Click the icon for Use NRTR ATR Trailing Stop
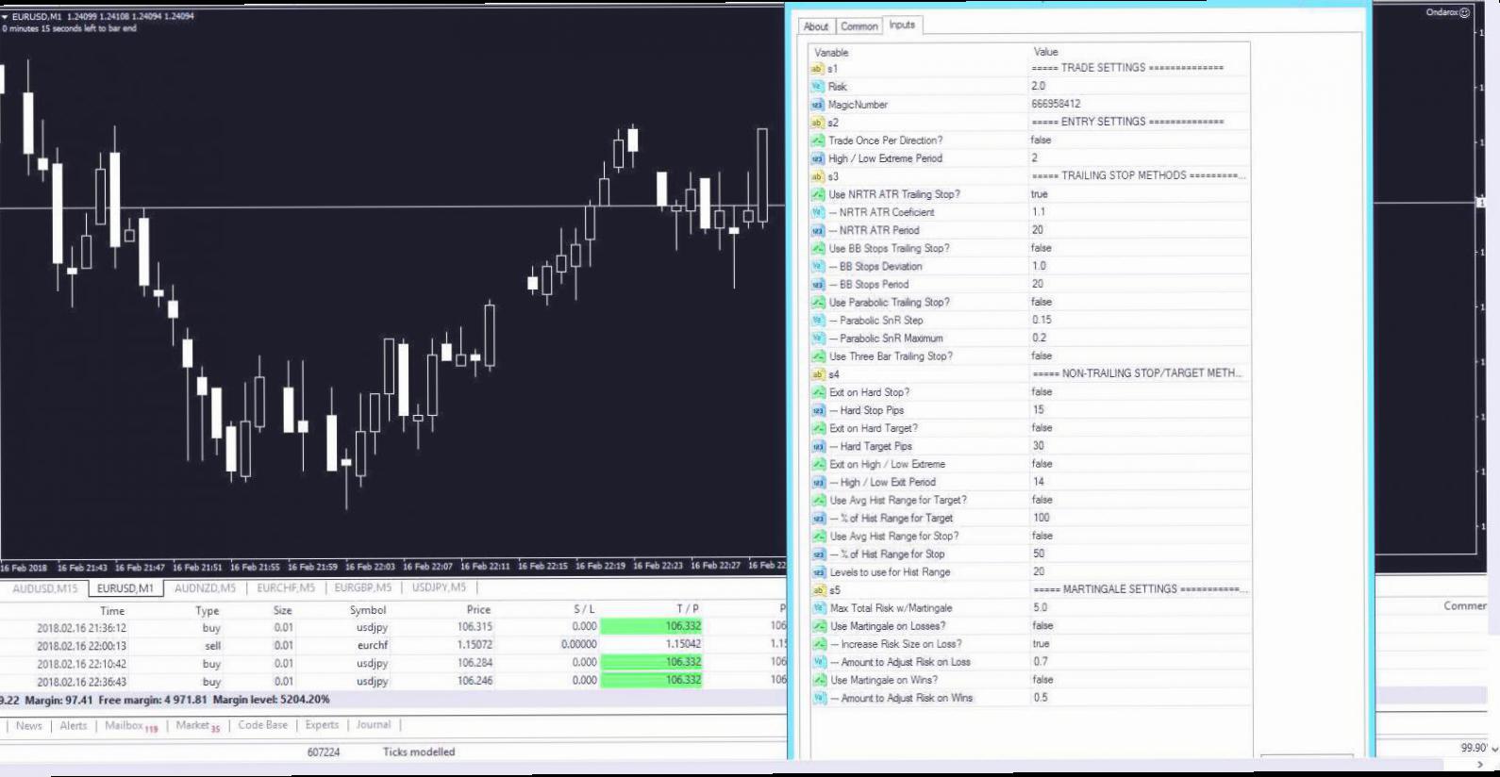This screenshot has height=777, width=1500. pyautogui.click(x=818, y=194)
